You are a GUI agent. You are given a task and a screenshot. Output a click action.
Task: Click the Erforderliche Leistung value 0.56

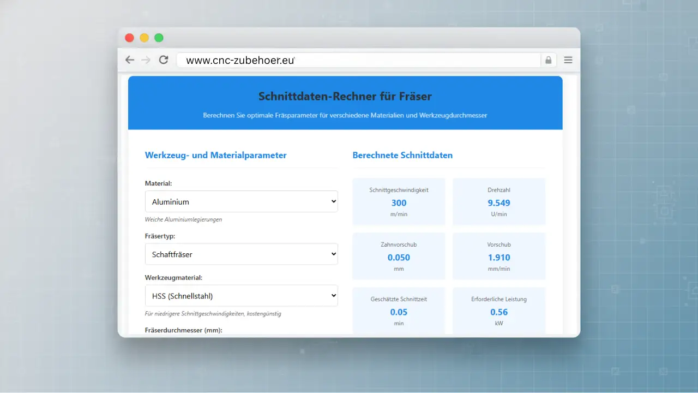(x=499, y=312)
